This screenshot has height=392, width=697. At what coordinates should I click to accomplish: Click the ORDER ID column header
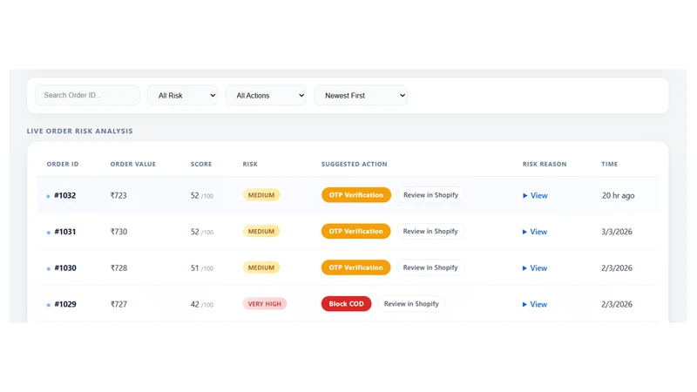click(63, 164)
